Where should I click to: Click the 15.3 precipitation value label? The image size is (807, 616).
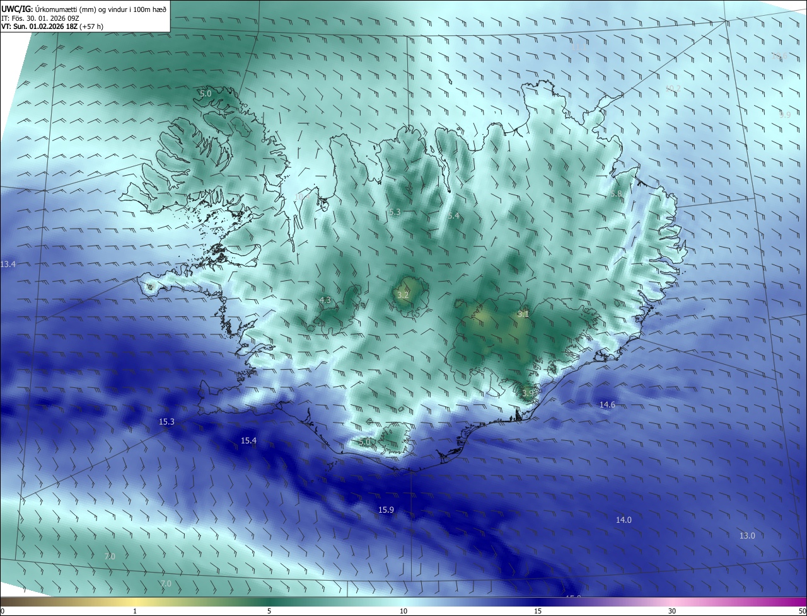(166, 421)
